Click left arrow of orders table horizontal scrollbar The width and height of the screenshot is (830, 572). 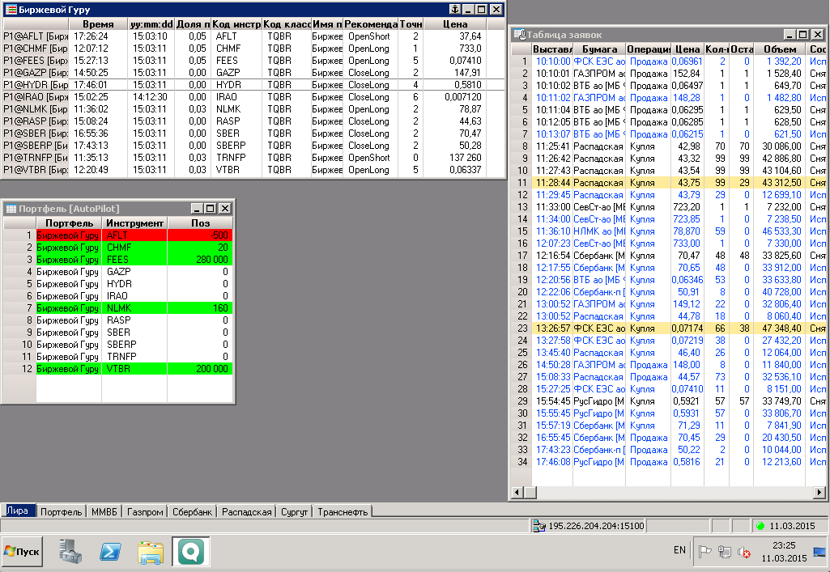[x=517, y=492]
